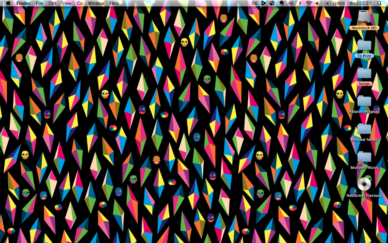
Task: Click the untitled folder label text
Action: coord(364,139)
